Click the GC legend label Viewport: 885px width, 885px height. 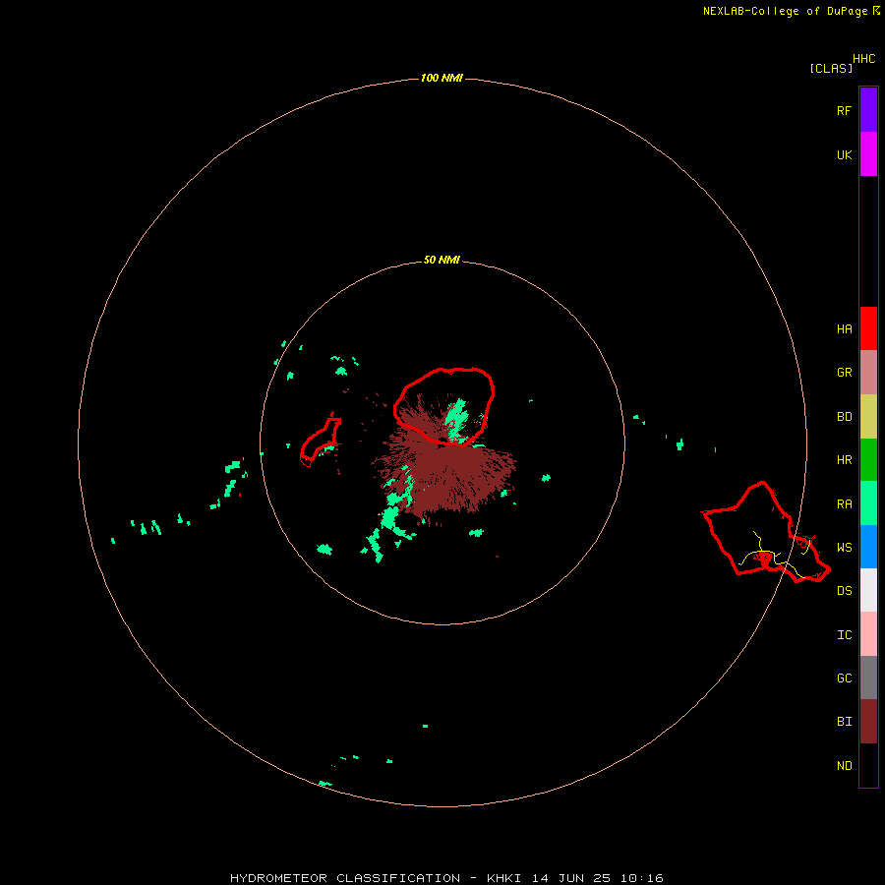point(844,678)
